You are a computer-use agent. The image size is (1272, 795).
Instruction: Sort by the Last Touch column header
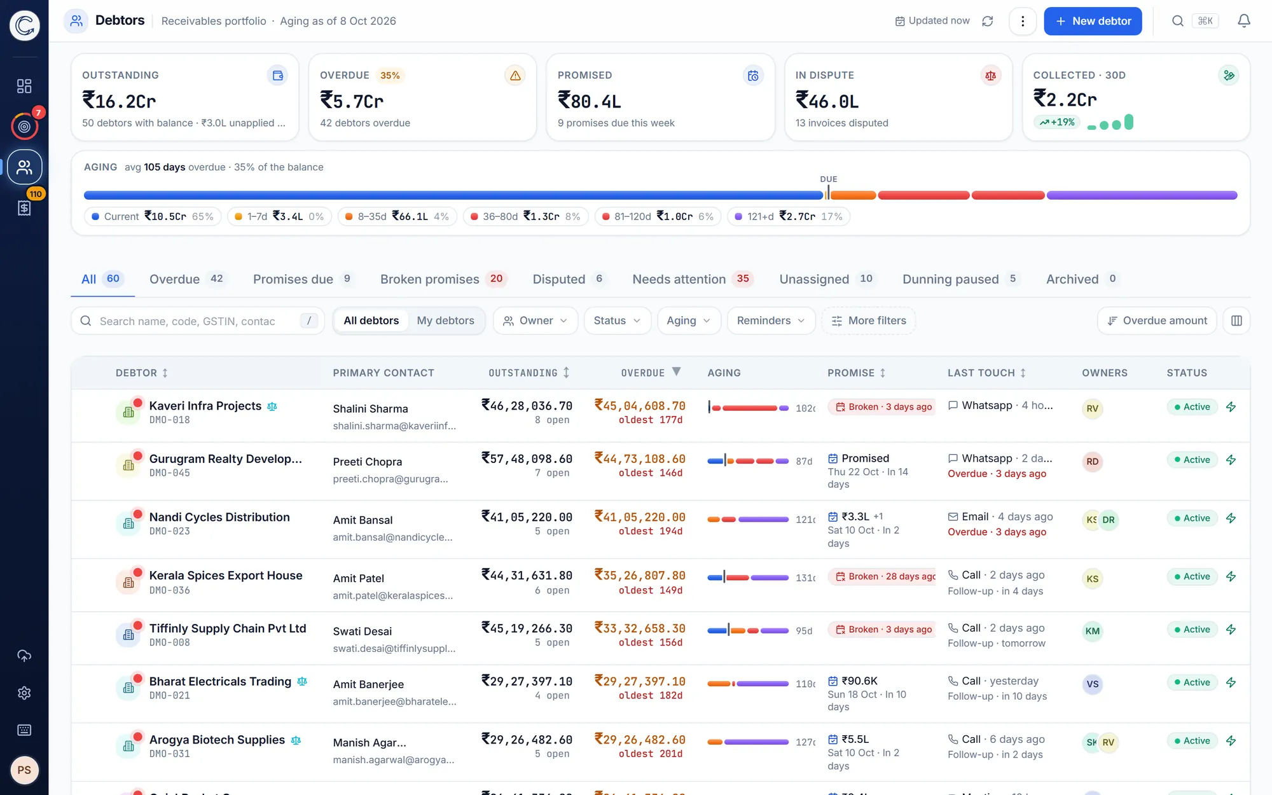(986, 373)
